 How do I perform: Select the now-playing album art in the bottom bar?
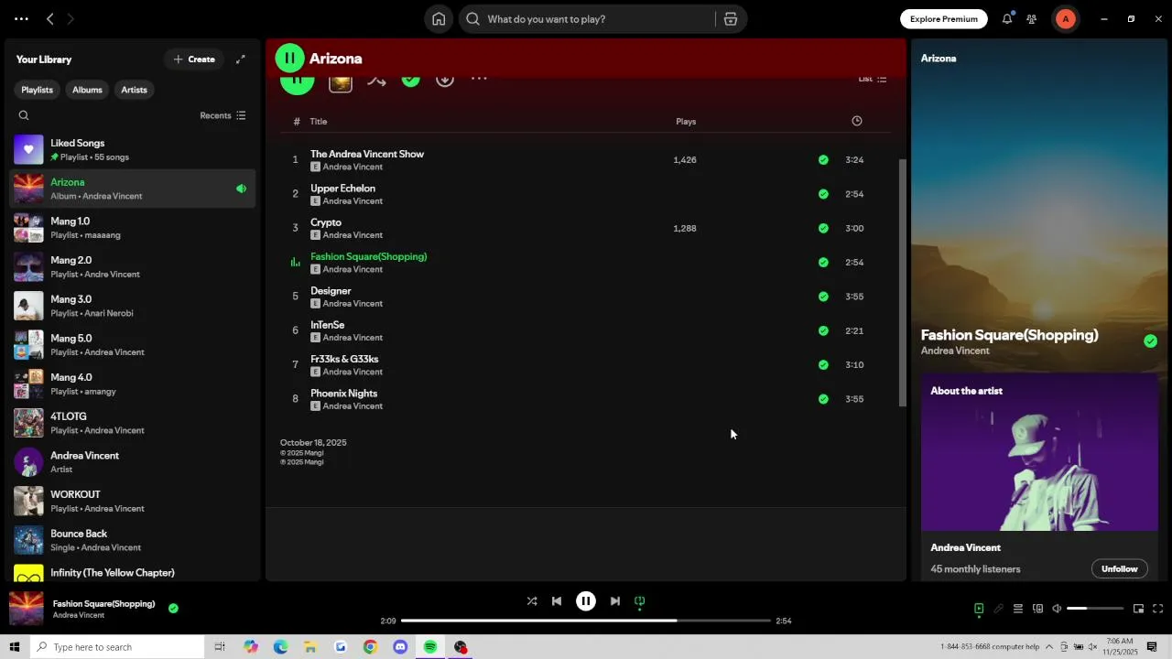[27, 609]
